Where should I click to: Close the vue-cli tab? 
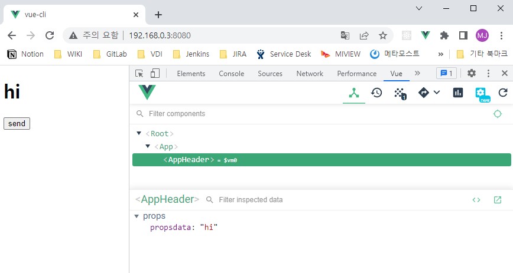coord(136,15)
